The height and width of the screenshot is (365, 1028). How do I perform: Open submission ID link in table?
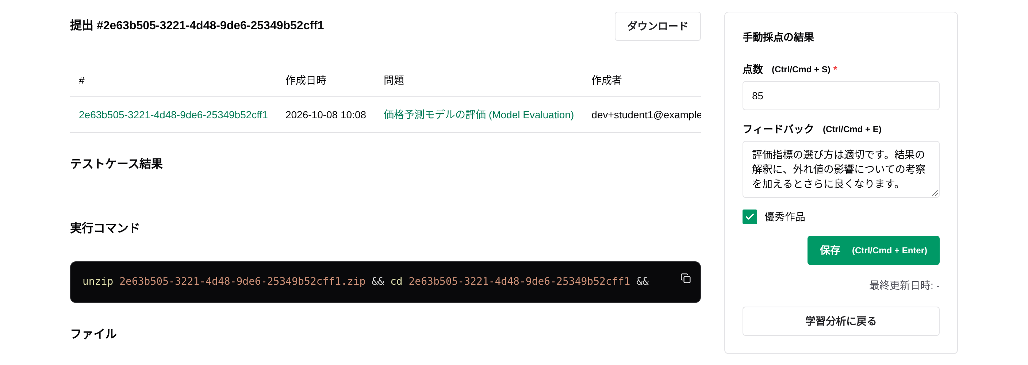coord(173,115)
